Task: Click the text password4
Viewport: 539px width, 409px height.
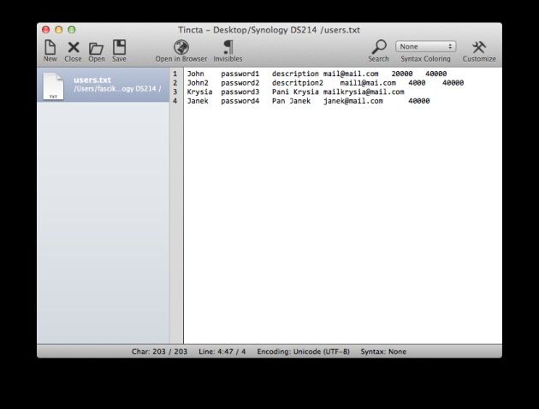Action: click(240, 101)
